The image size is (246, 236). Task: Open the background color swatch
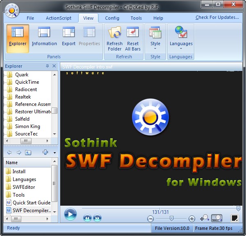point(235,218)
